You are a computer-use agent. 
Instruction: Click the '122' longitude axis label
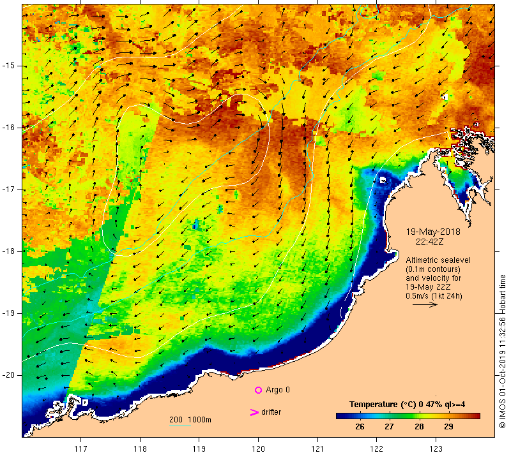click(x=376, y=449)
